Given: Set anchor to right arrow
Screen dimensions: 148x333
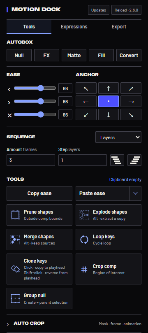Looking at the screenshot, I should [131, 101].
